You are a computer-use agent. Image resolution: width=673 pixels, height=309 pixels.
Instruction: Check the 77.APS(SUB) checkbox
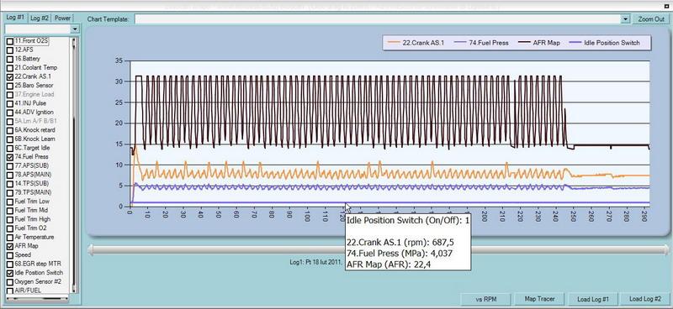point(10,166)
